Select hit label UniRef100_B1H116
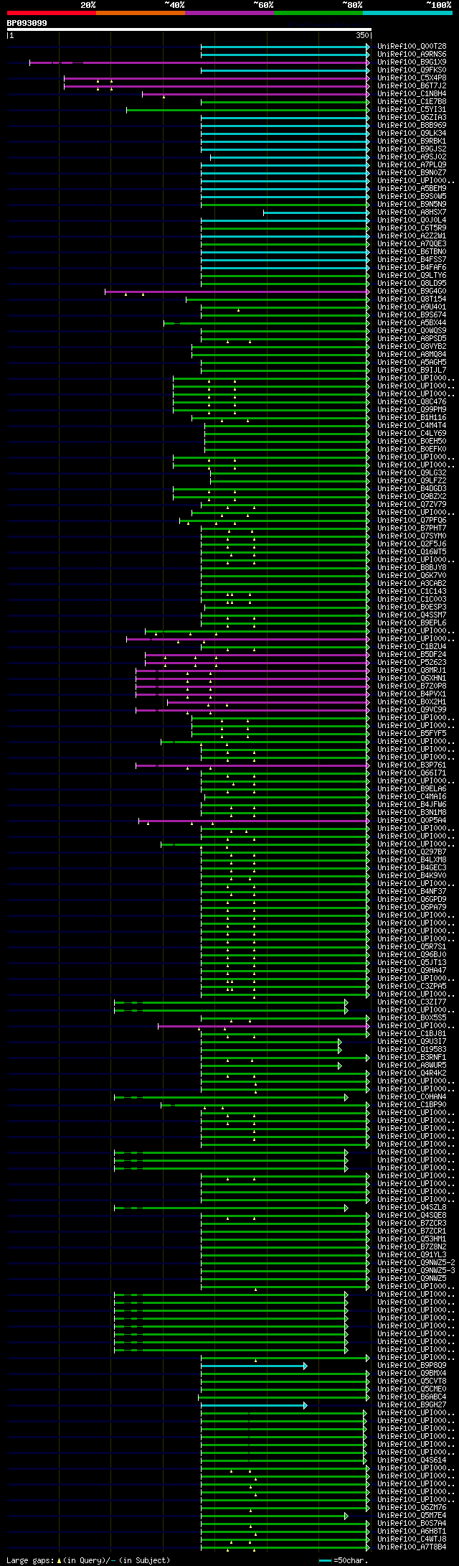This screenshot has width=459, height=1566. [x=412, y=417]
